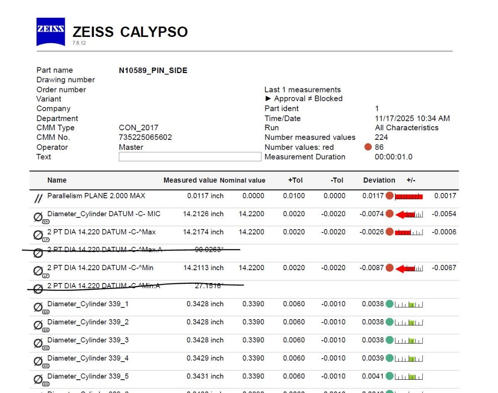The width and height of the screenshot is (498, 393).
Task: Click the green tolerance bar of Diameter_Cylinder 339_5
Action: (x=409, y=377)
